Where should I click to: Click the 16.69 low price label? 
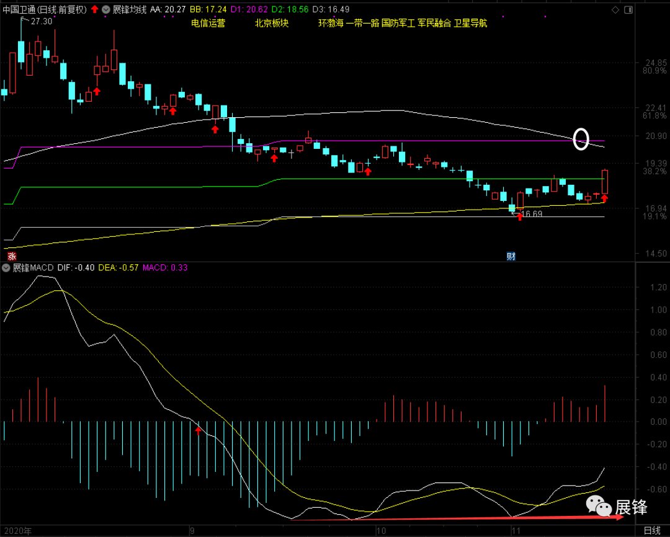532,214
